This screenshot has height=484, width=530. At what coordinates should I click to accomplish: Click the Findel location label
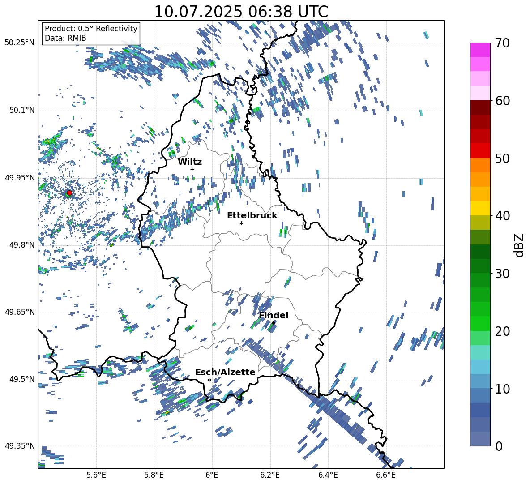pyautogui.click(x=274, y=315)
